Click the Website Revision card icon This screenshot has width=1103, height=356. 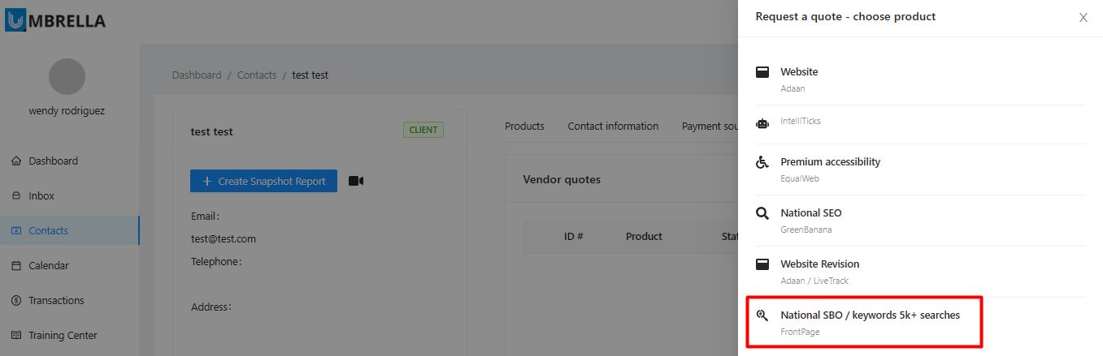tap(762, 264)
